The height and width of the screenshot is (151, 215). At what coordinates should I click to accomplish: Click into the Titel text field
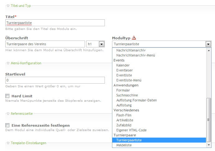[x=55, y=23]
